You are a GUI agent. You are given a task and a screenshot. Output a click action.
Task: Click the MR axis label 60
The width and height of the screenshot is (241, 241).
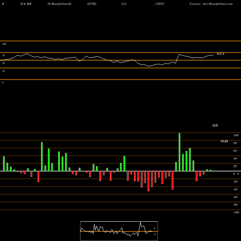coord(235,151)
